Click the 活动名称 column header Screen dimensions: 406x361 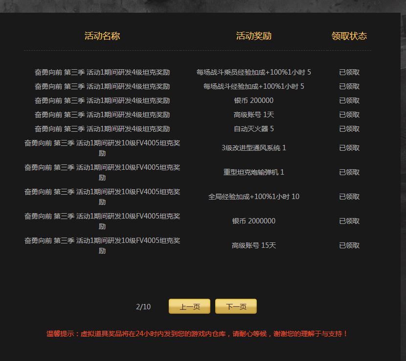pyautogui.click(x=102, y=36)
